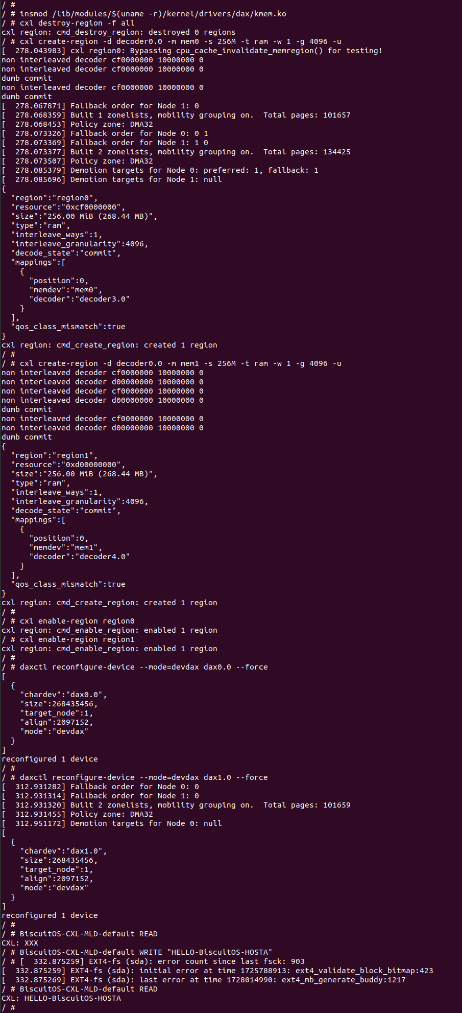Image resolution: width=462 pixels, height=1013 pixels.
Task: Click the "cxl destroy-region -f all" command
Action: (x=77, y=23)
